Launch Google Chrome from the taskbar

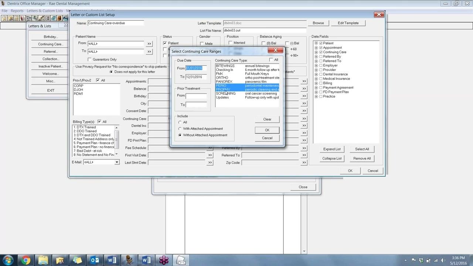(25, 260)
